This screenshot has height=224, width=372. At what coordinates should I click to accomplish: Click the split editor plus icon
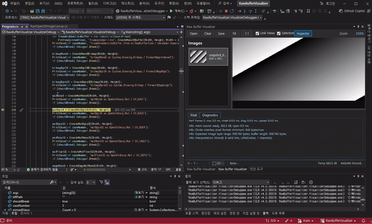click(181, 32)
